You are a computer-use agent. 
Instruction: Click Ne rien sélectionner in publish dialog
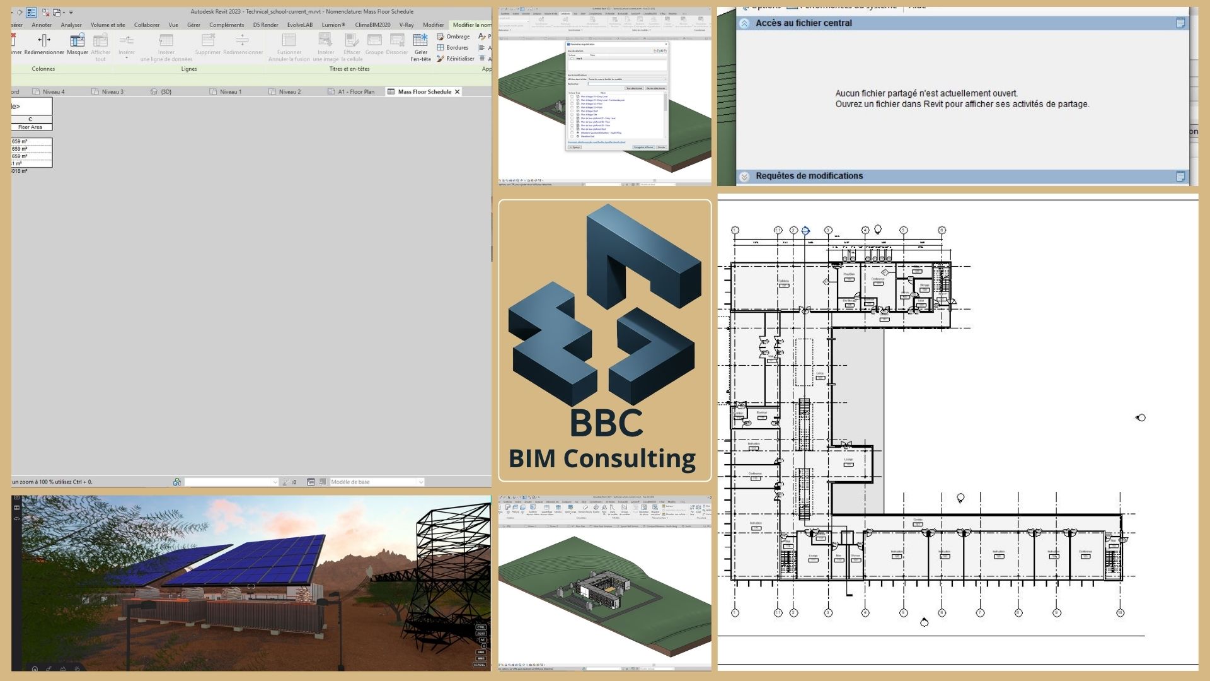pyautogui.click(x=655, y=88)
